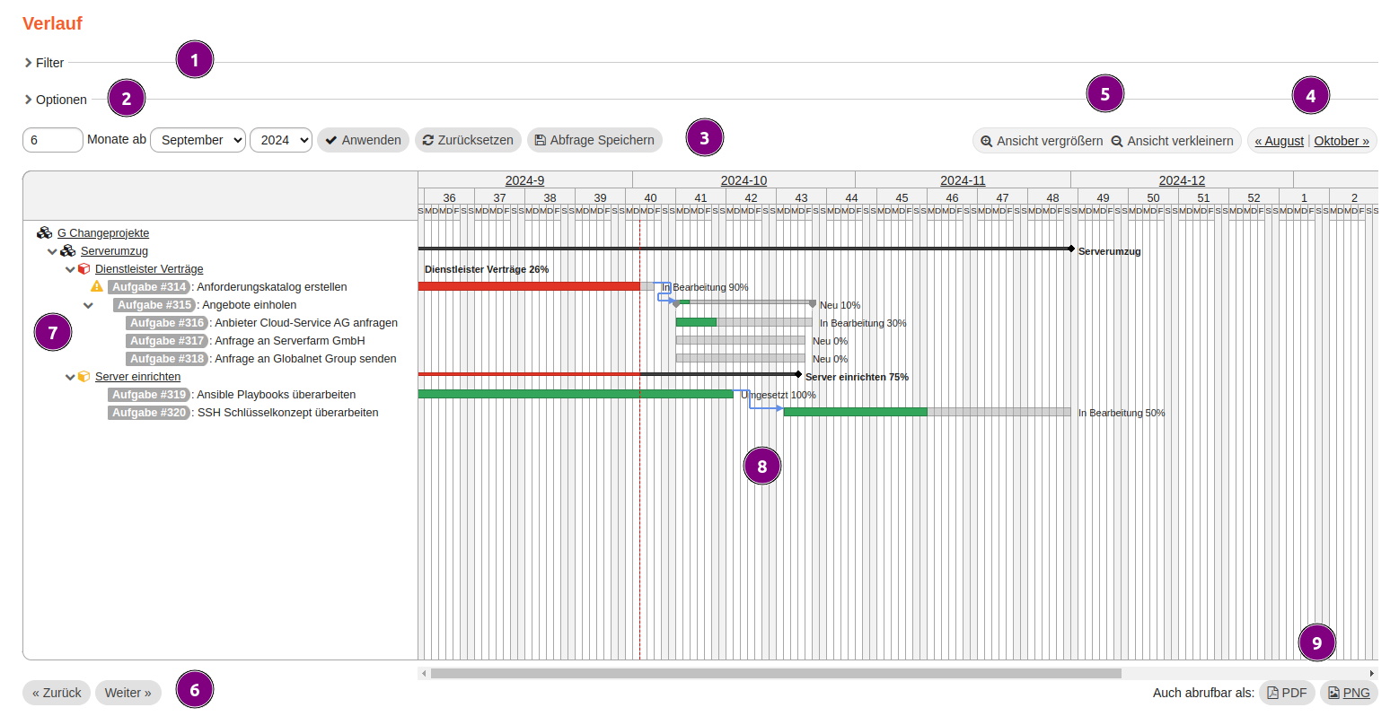Collapse the Aufgabe #315 subtasks

coord(88,305)
